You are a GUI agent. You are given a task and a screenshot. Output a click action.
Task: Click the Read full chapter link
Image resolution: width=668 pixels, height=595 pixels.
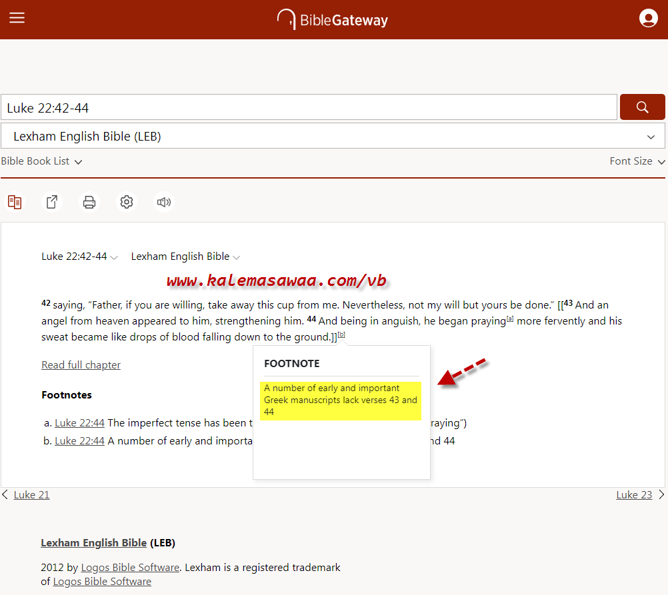81,364
